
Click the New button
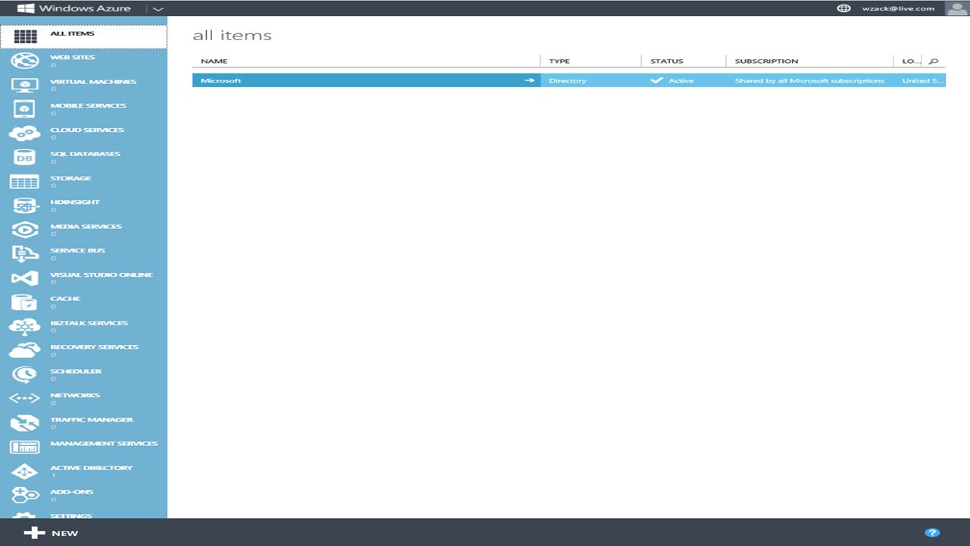pyautogui.click(x=51, y=533)
